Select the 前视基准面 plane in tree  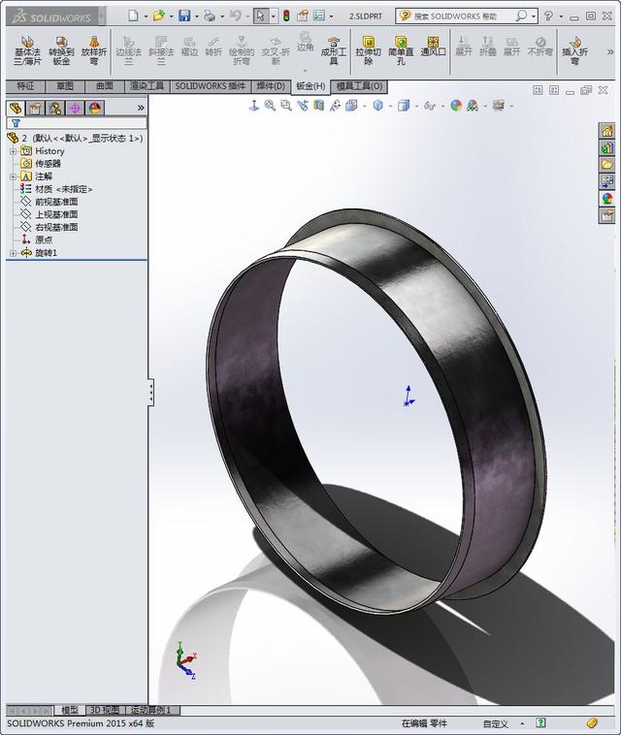[56, 202]
